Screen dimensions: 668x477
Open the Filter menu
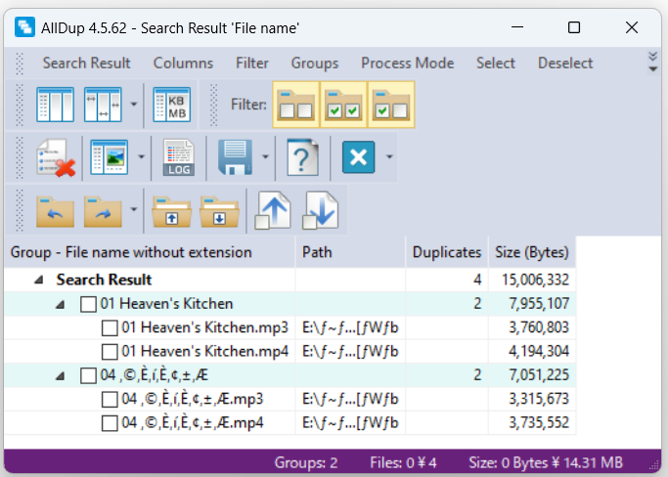(x=252, y=63)
